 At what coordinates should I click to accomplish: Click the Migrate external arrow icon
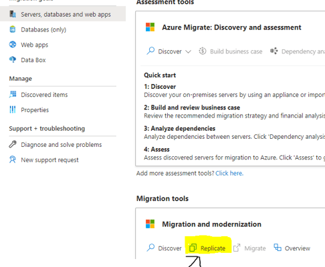(x=237, y=248)
